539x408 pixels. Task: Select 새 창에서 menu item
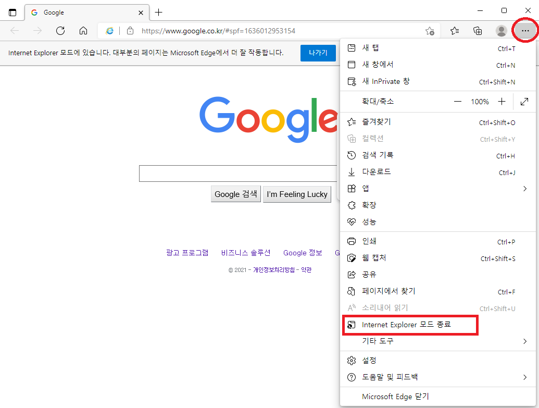click(437, 65)
